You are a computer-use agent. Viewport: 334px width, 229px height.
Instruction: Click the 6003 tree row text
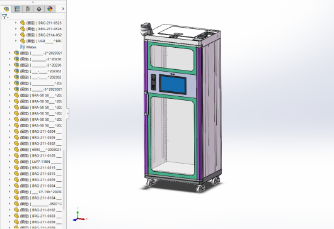point(41,150)
